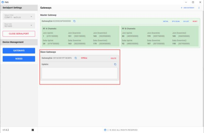Screen dimensions: 204x133
Task: Copy the Master GatewayEui value
Action: (74, 21)
